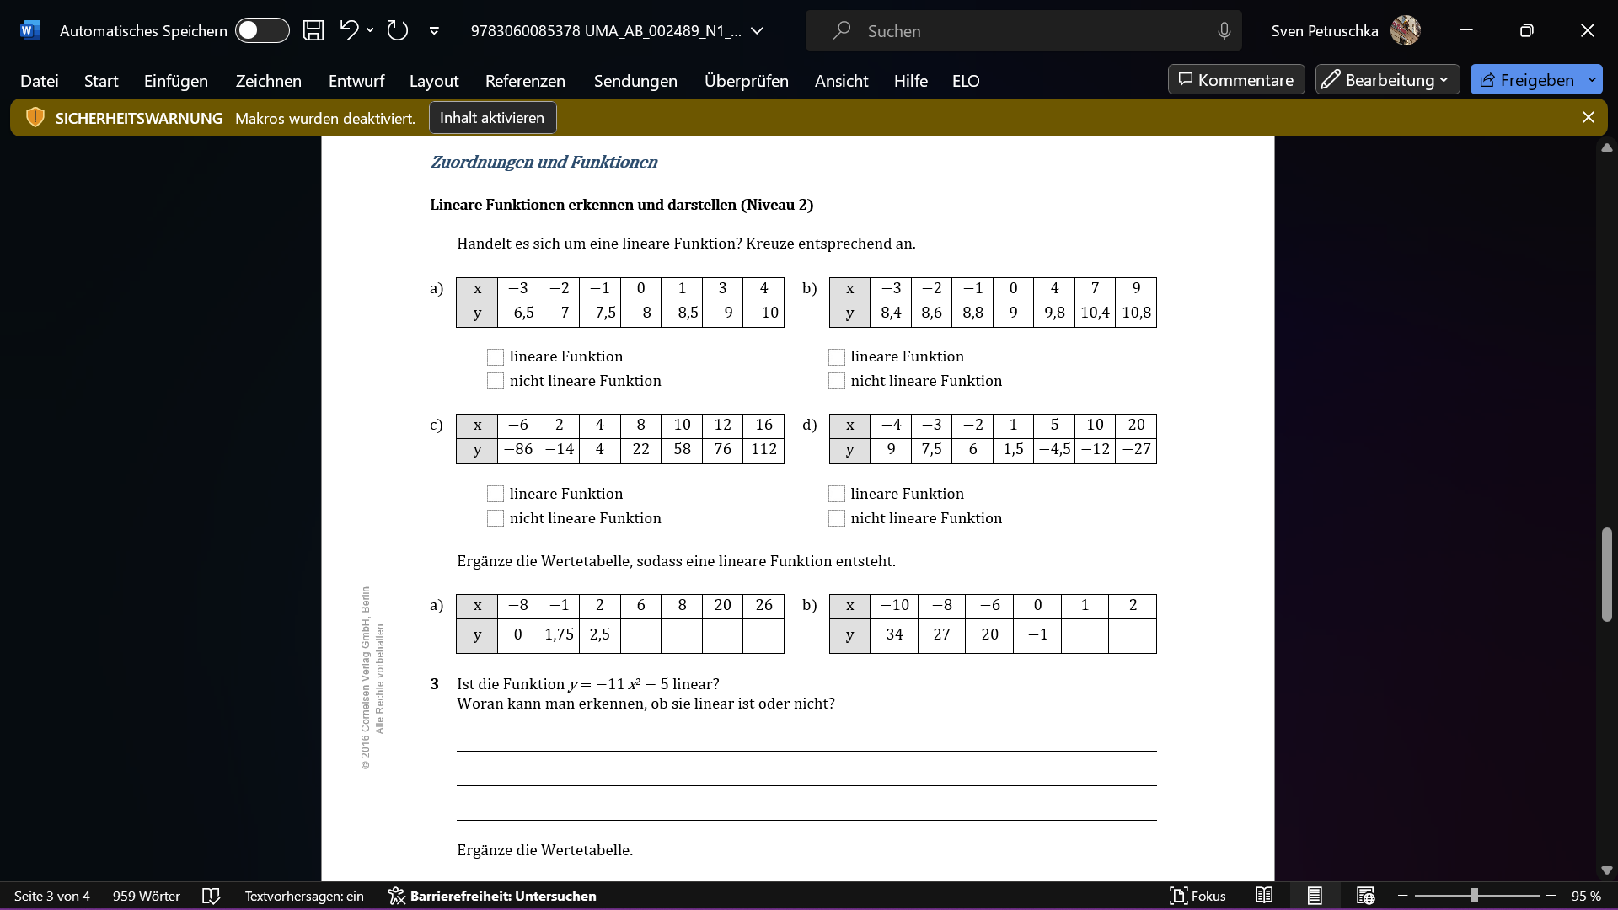Dismiss the security warning bar
1618x910 pixels.
point(1589,117)
